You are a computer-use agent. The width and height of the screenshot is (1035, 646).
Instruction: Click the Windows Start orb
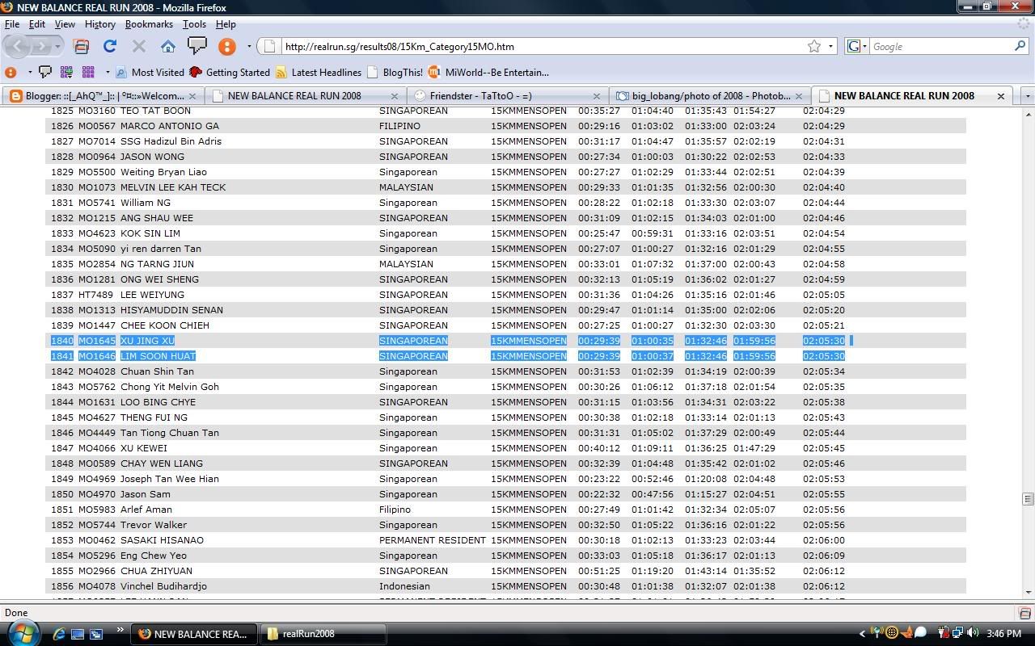click(x=22, y=632)
